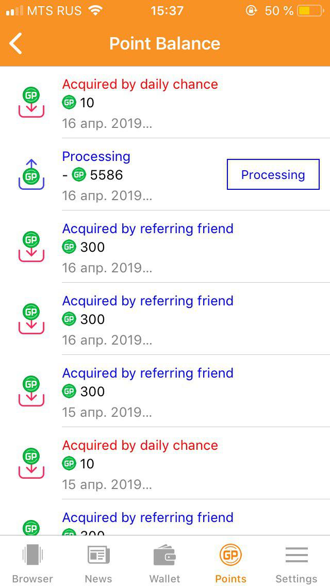The image size is (330, 586).
Task: Open the blue Processing transaction title
Action: [x=96, y=156]
